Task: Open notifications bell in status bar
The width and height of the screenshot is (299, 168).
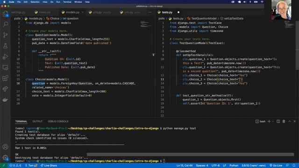Action: [294, 166]
